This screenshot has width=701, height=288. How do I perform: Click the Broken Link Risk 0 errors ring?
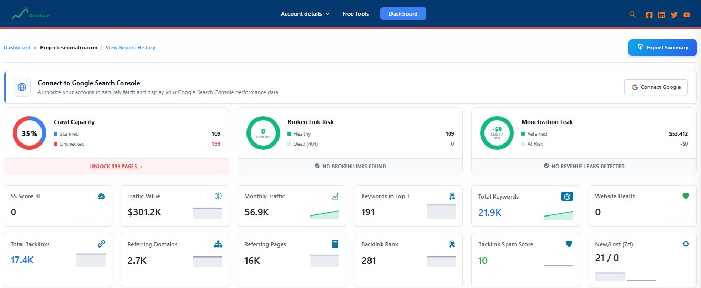tap(263, 133)
